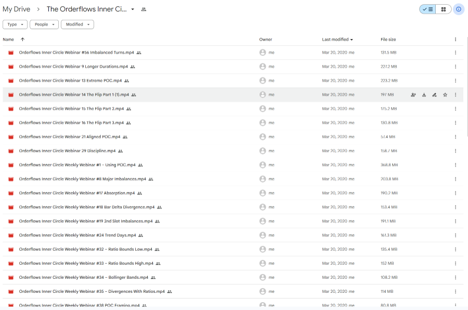Screen dimensions: 468x310
Task: Download Webinar 14 The Flip Part 1 file
Action: click(x=424, y=95)
